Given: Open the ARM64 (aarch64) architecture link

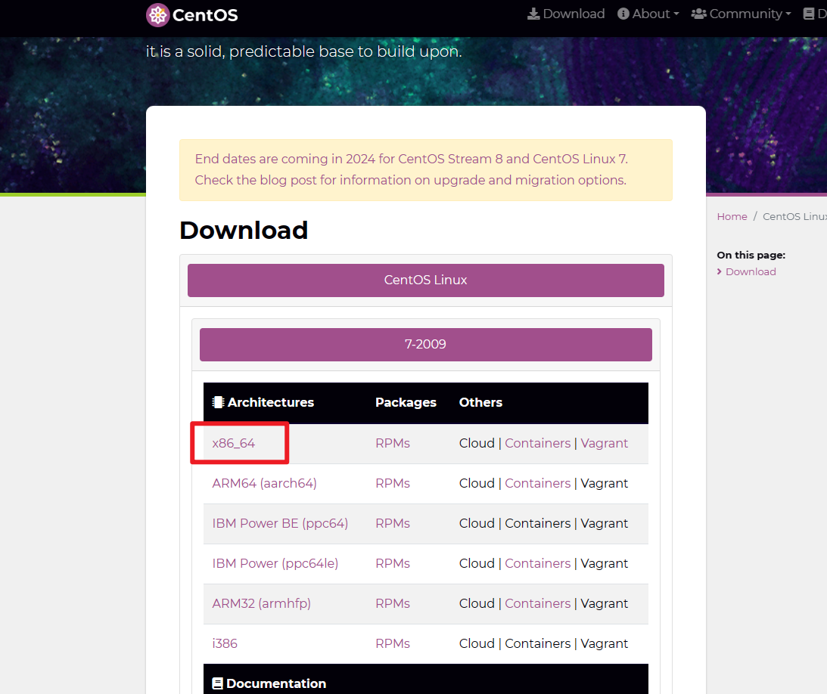Looking at the screenshot, I should pyautogui.click(x=264, y=483).
